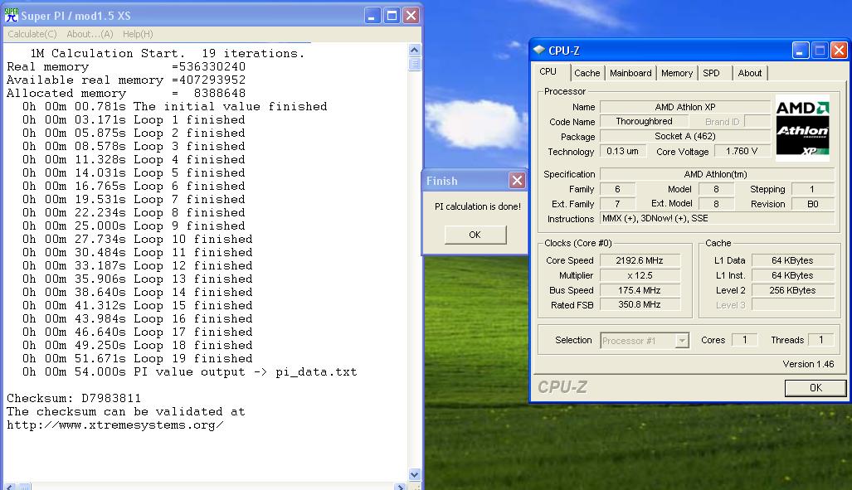The width and height of the screenshot is (852, 490).
Task: Click the Super PI scrollbar up arrow
Action: tap(414, 51)
